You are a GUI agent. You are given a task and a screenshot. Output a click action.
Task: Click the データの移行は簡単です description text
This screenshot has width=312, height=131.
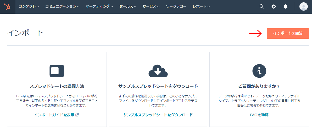259,101
